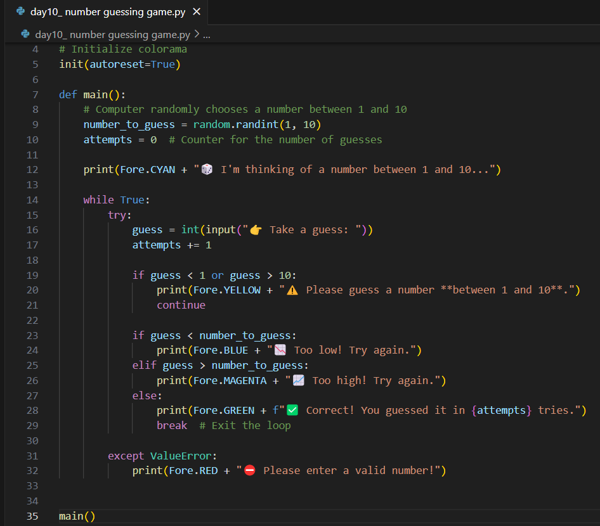Click the 'main()' call on line 35
Viewport: 600px width, 526px height.
[x=77, y=516]
